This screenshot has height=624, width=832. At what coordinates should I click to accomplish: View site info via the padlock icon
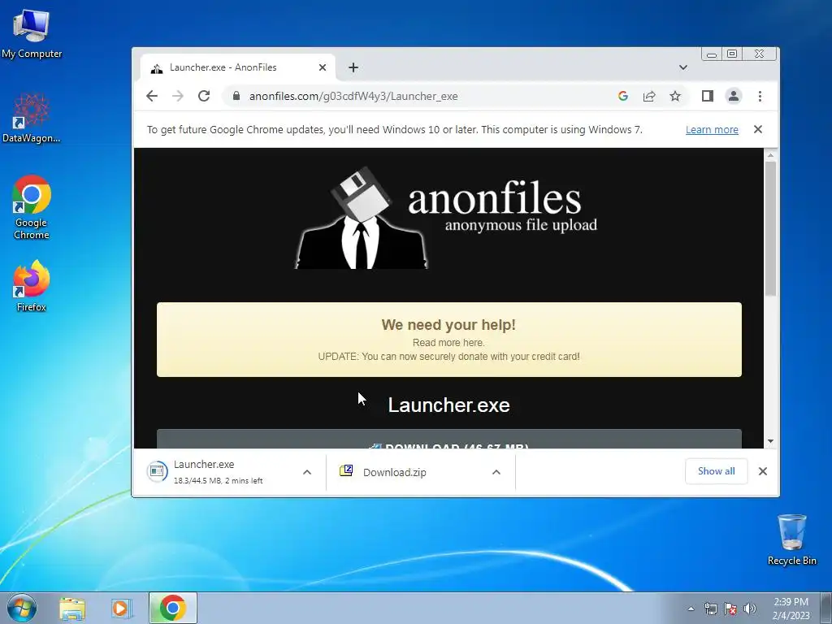236,96
